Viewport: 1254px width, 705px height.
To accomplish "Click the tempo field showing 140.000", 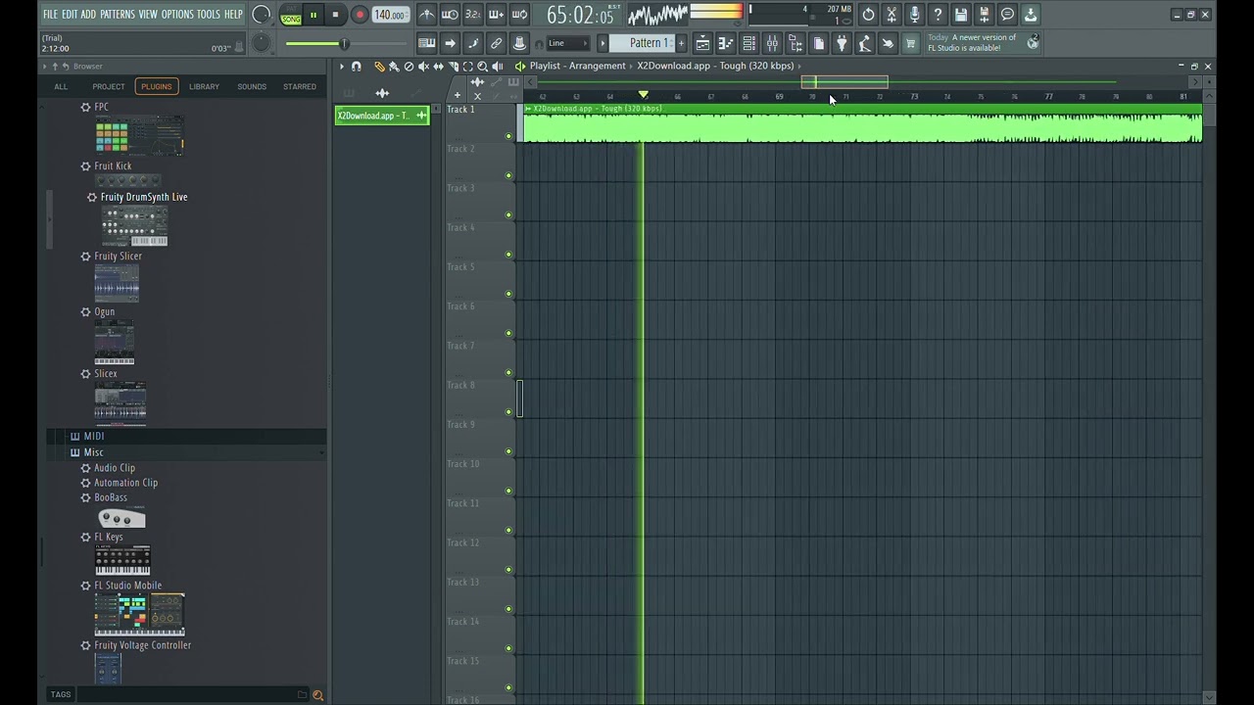I will (390, 15).
